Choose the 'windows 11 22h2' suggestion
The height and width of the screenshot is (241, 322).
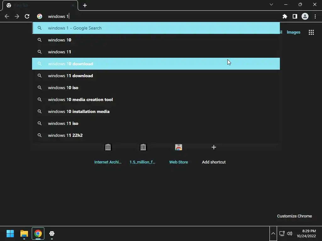[x=156, y=135]
